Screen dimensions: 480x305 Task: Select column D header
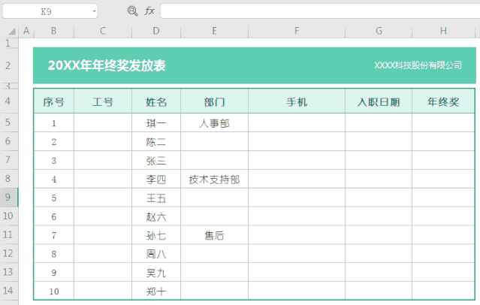click(x=155, y=31)
